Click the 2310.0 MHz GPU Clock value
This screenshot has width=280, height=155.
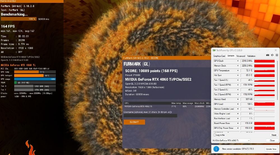247,61
